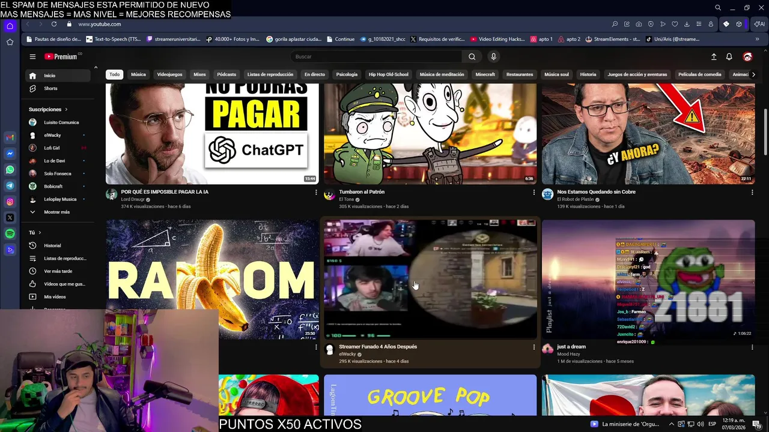
Task: Click the browser snapshot camera icon
Action: click(x=639, y=24)
